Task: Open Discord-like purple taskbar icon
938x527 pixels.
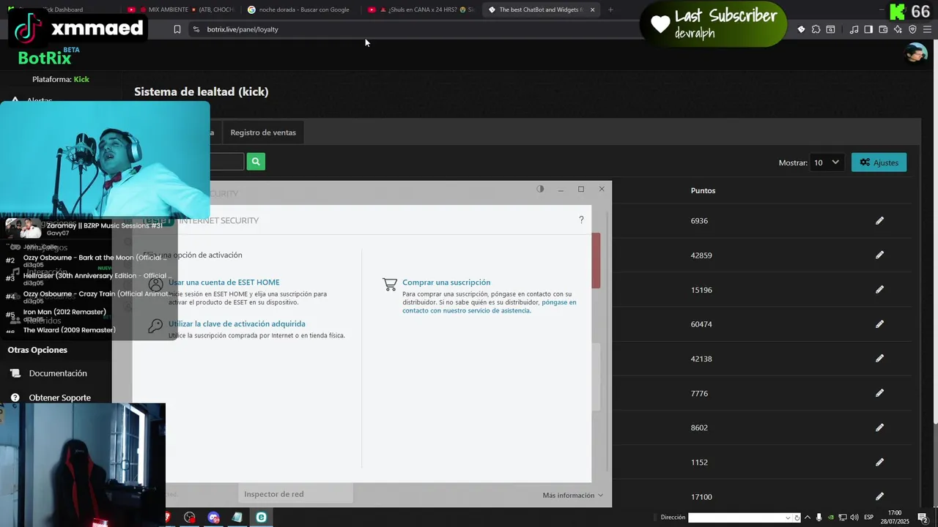Action: tap(213, 517)
